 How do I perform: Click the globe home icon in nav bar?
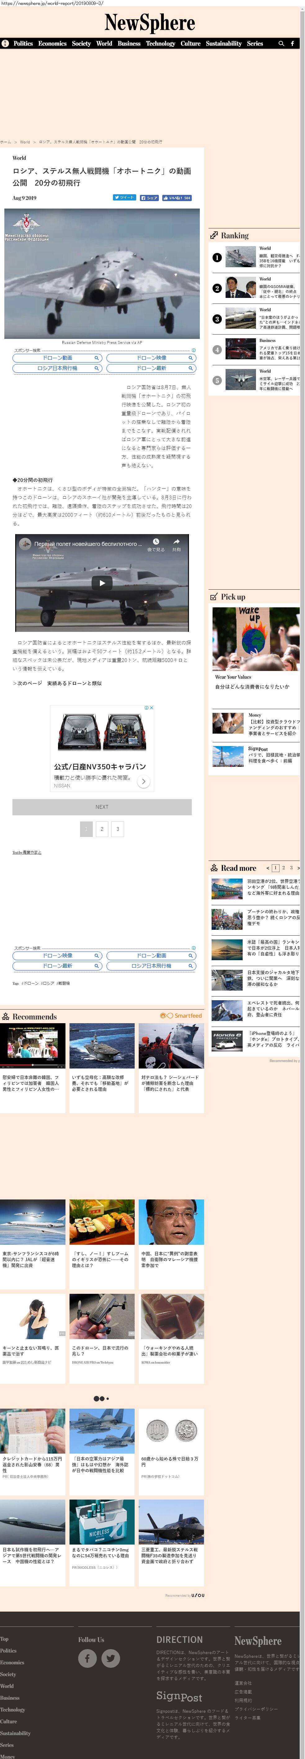coord(6,44)
